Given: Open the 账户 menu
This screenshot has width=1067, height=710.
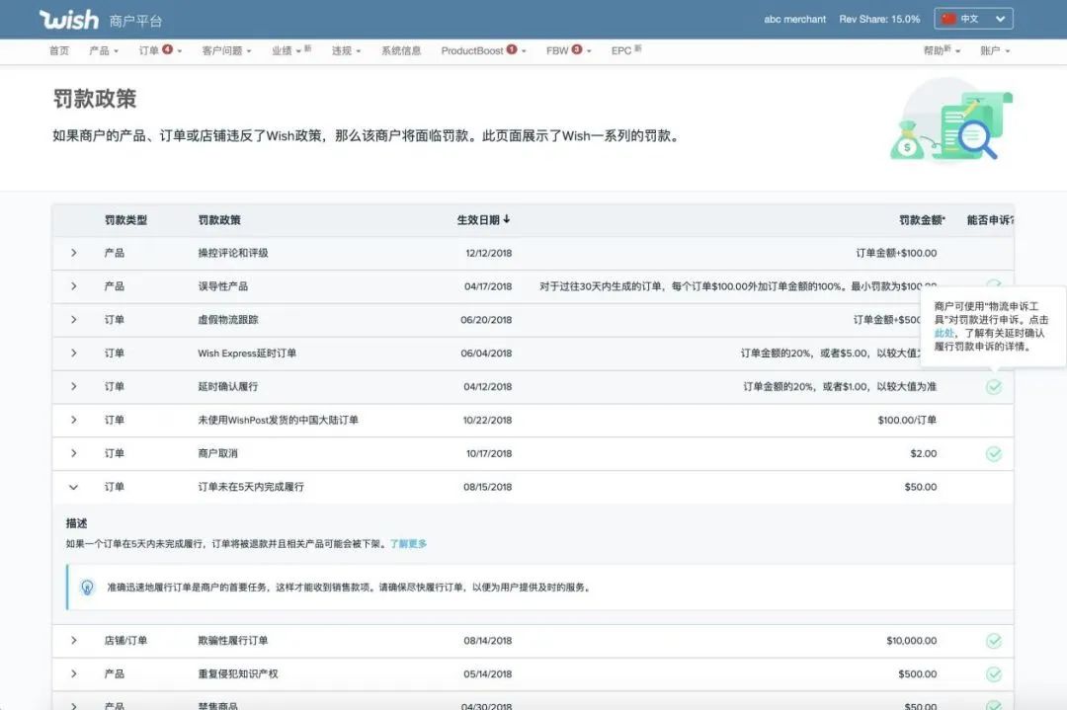Looking at the screenshot, I should point(995,51).
